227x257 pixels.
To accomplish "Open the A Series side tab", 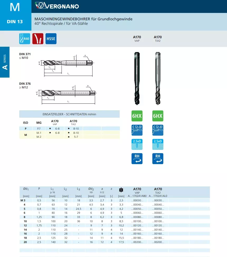I will [x=5, y=62].
